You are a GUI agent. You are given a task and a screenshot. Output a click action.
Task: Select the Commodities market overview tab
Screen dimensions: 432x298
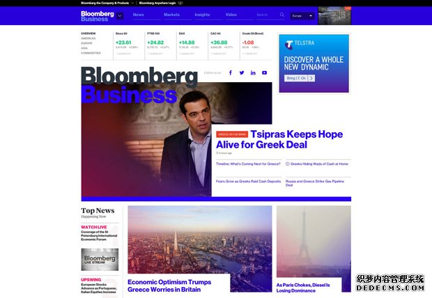pyautogui.click(x=91, y=53)
